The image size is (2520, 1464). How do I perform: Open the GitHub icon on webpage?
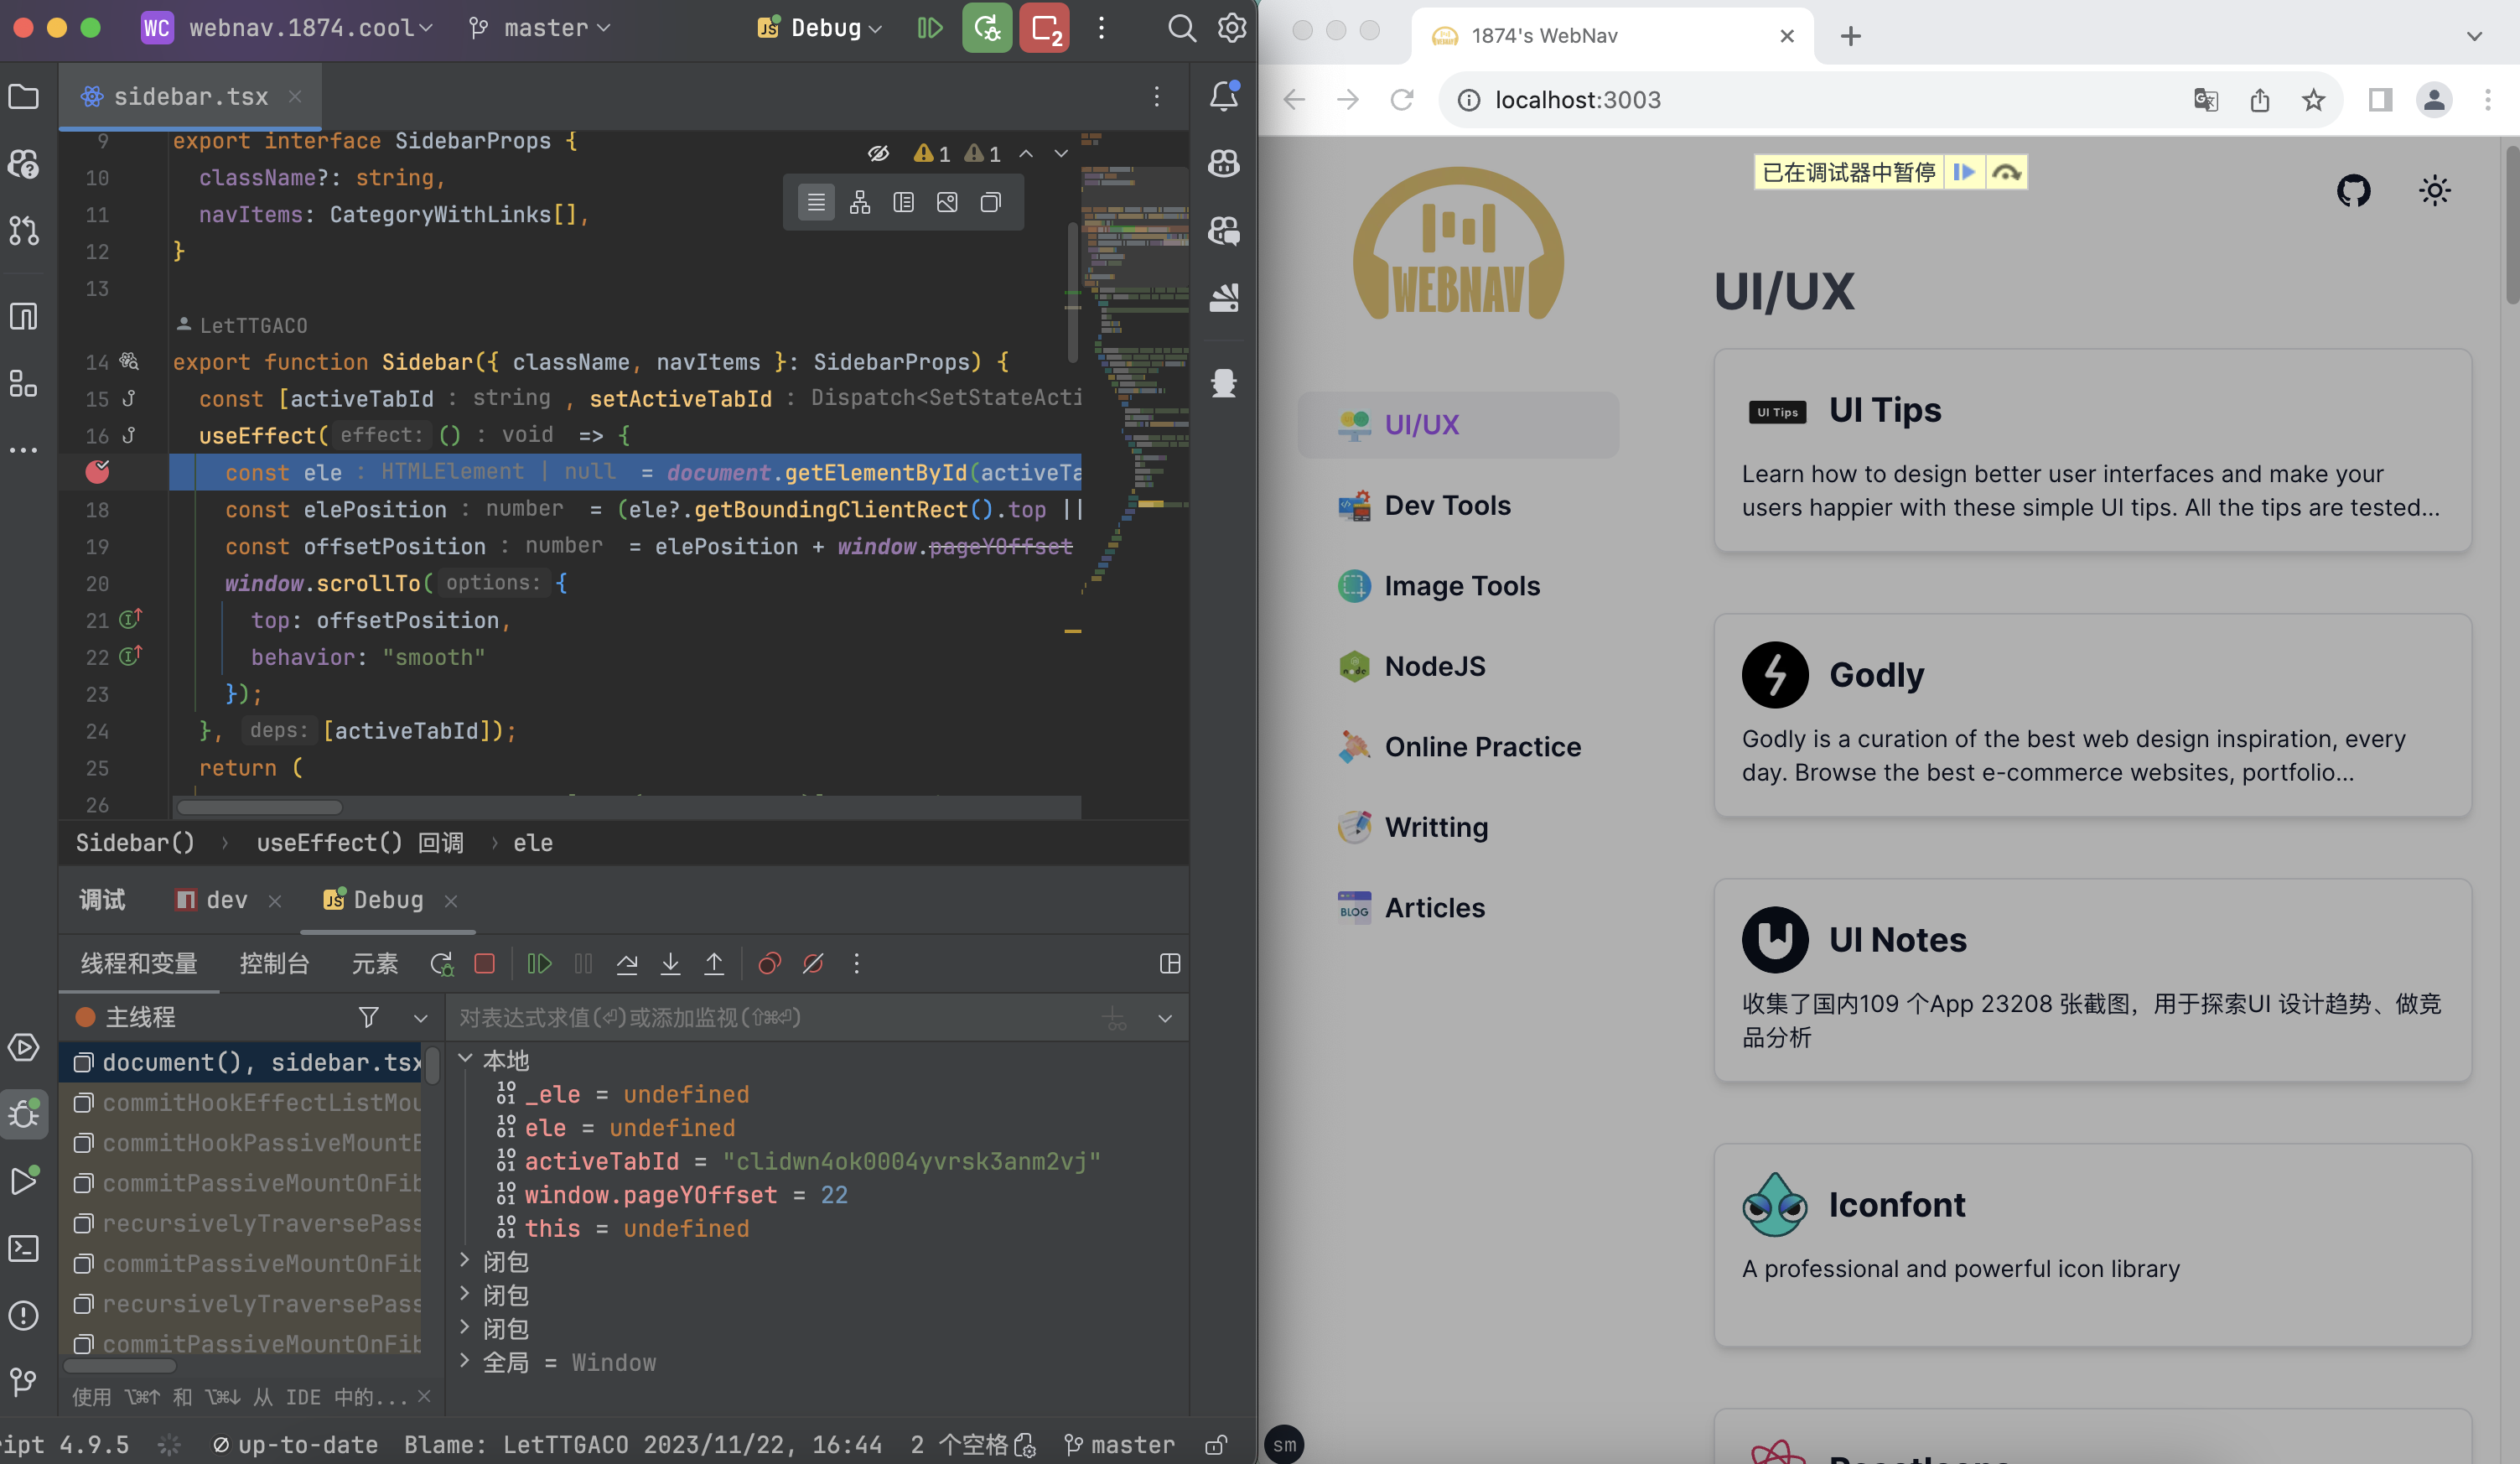tap(2353, 190)
